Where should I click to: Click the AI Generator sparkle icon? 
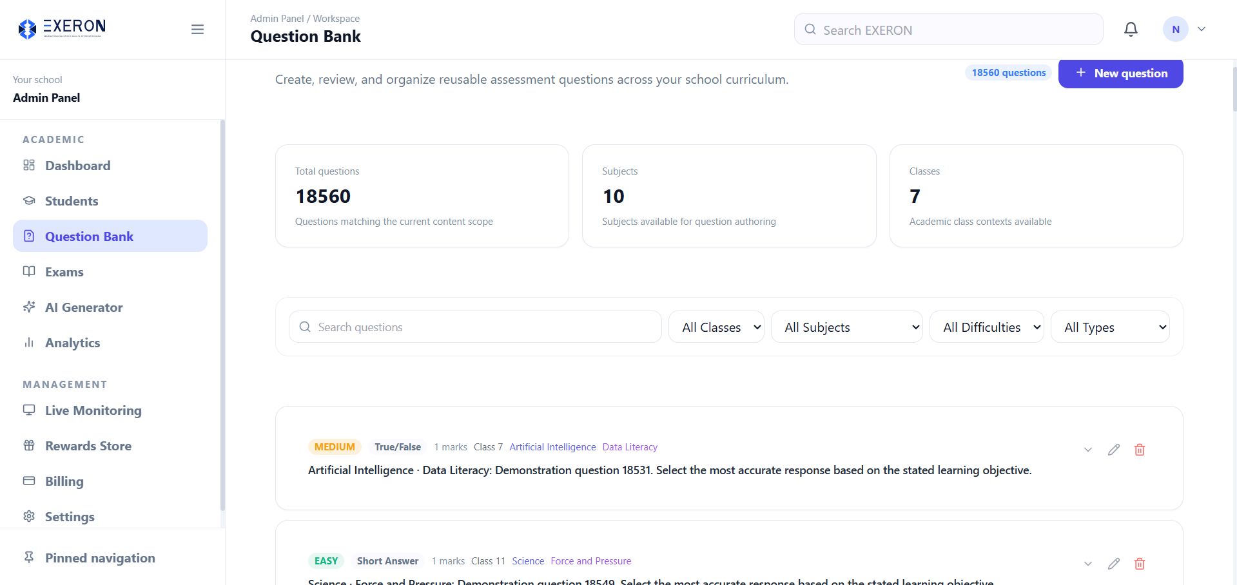[29, 307]
